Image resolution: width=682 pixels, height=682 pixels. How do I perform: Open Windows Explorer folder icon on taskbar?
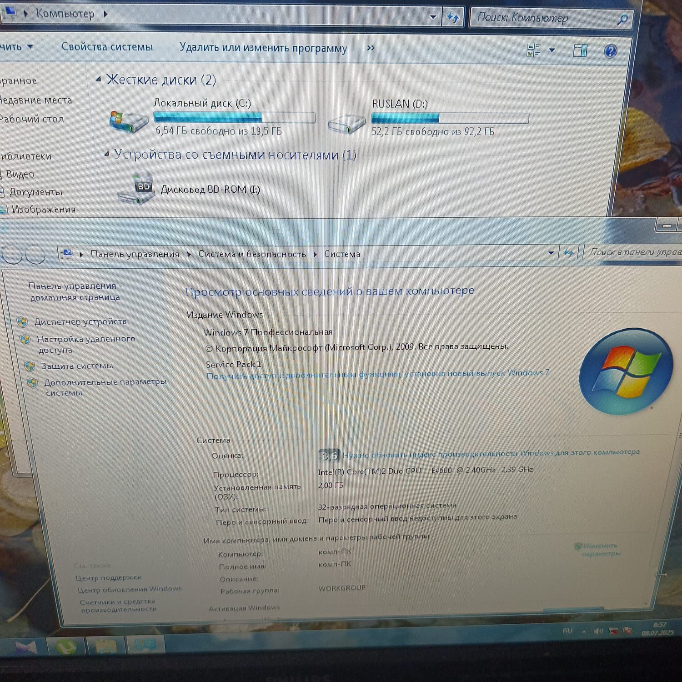pyautogui.click(x=105, y=646)
